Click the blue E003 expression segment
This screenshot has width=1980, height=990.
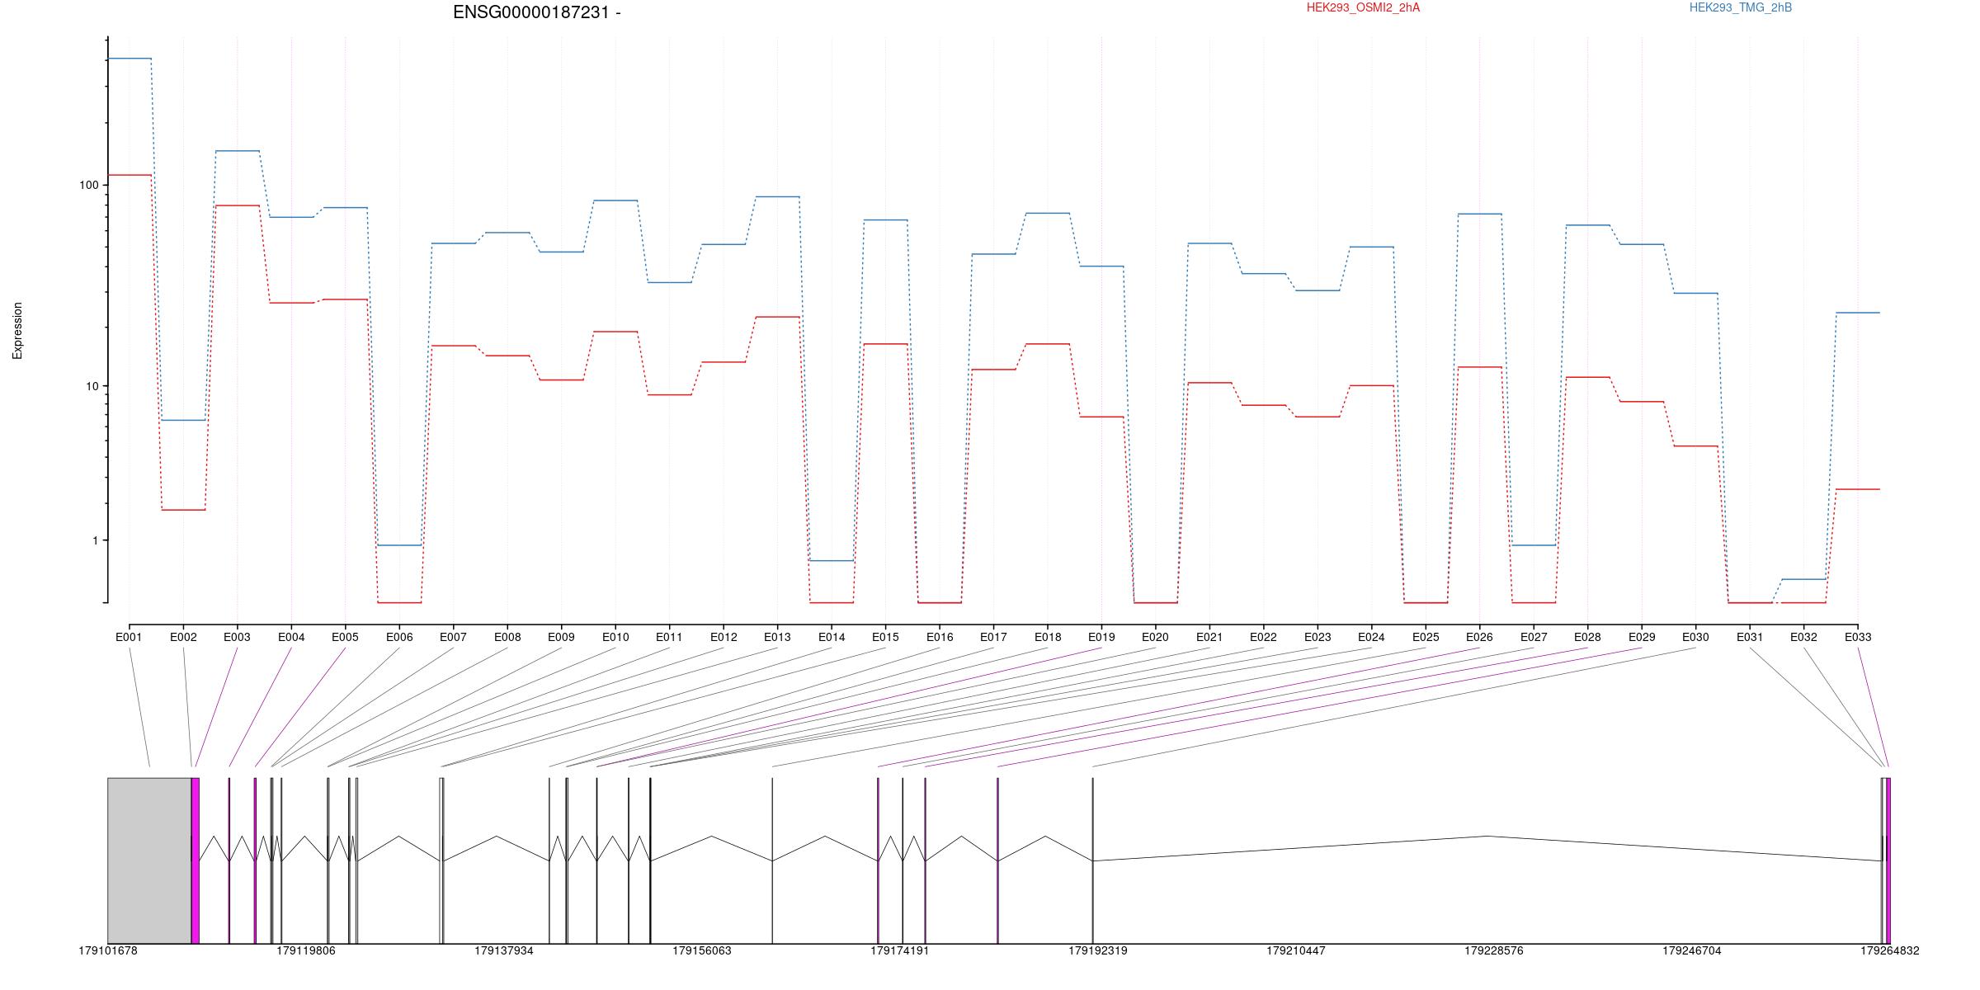coord(238,151)
